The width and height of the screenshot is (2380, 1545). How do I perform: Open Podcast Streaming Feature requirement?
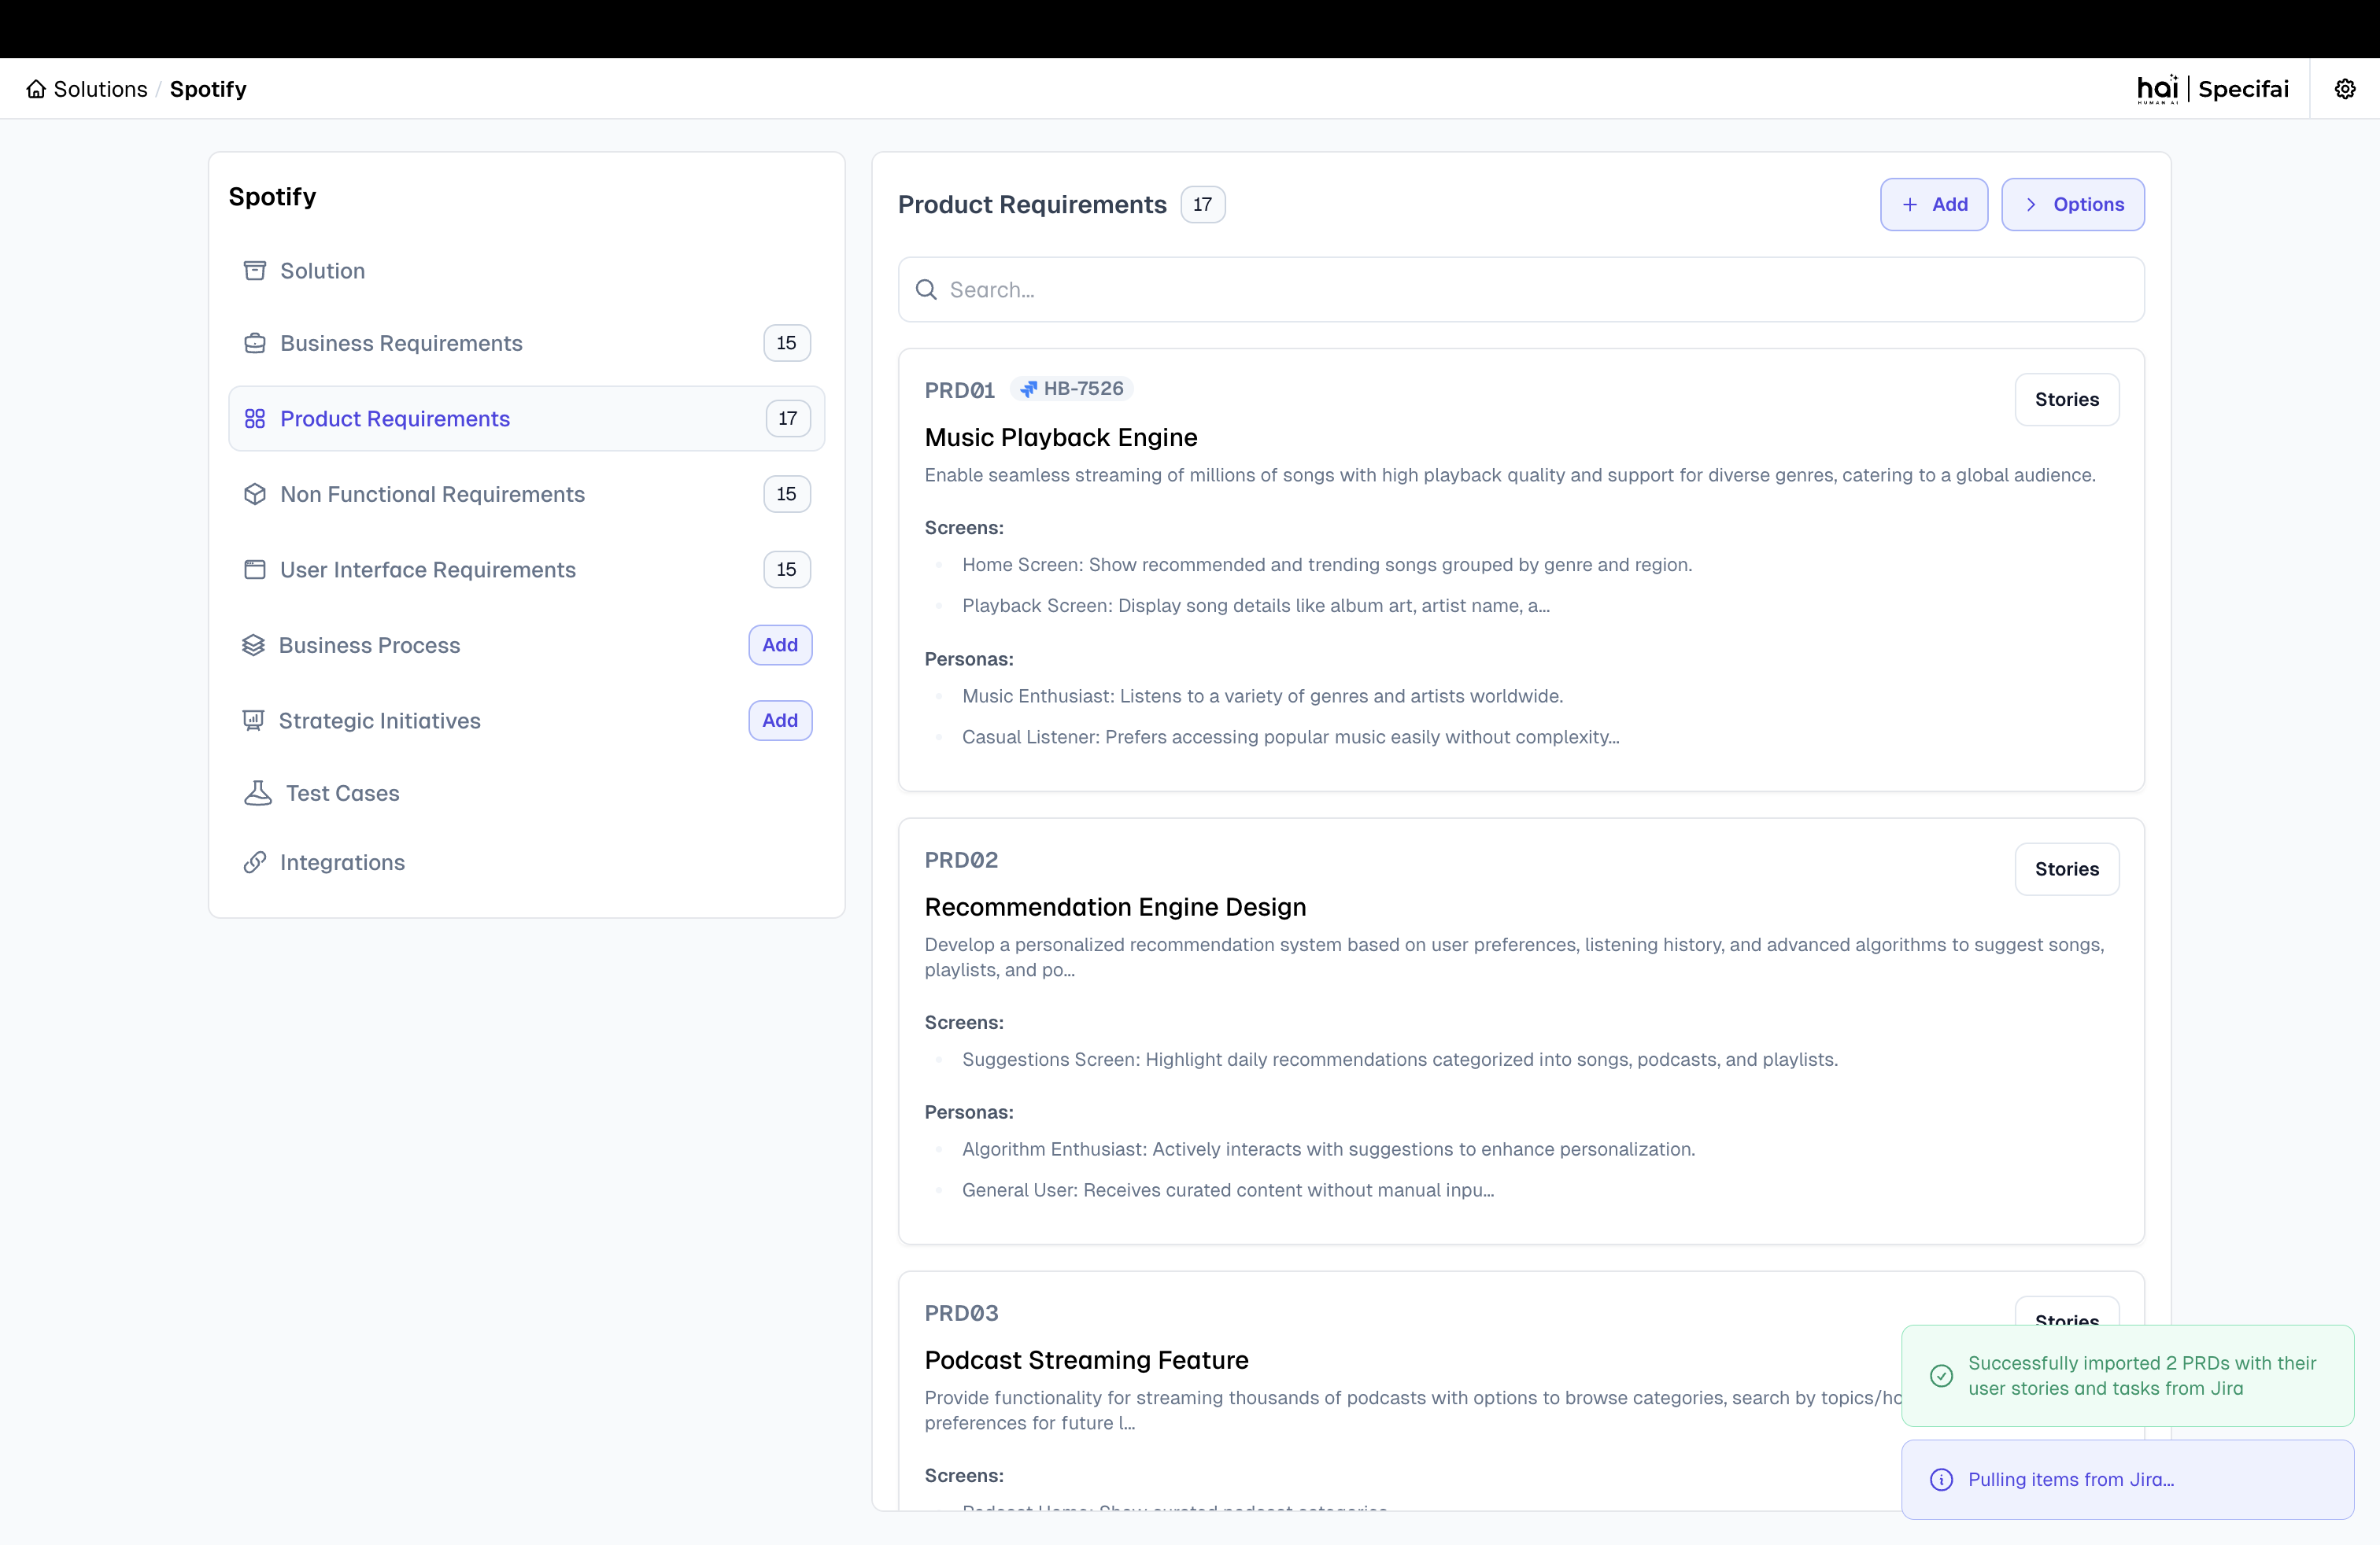1086,1361
